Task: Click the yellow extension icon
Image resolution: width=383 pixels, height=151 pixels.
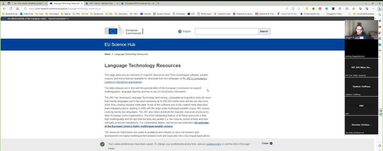Action: pos(307,9)
